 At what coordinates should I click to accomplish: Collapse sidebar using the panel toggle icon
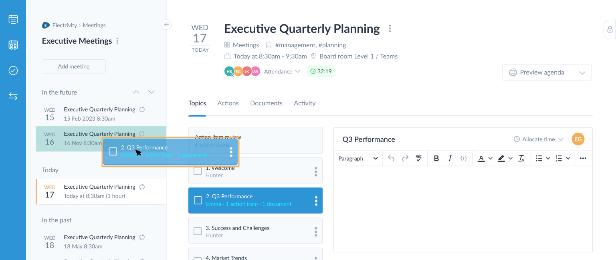click(x=166, y=24)
